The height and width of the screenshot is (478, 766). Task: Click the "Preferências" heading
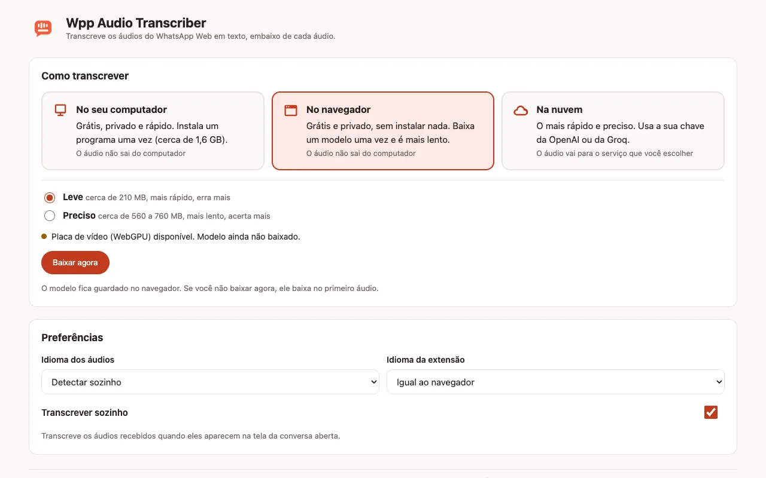(x=72, y=338)
